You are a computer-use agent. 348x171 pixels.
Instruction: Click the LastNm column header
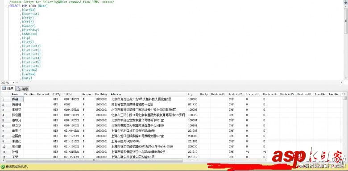click(x=333, y=94)
